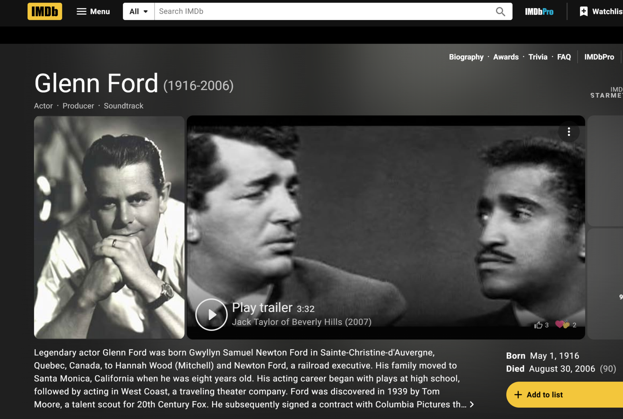Open the IMDbPro header logo link
Screen dimensions: 623x419
(539, 12)
